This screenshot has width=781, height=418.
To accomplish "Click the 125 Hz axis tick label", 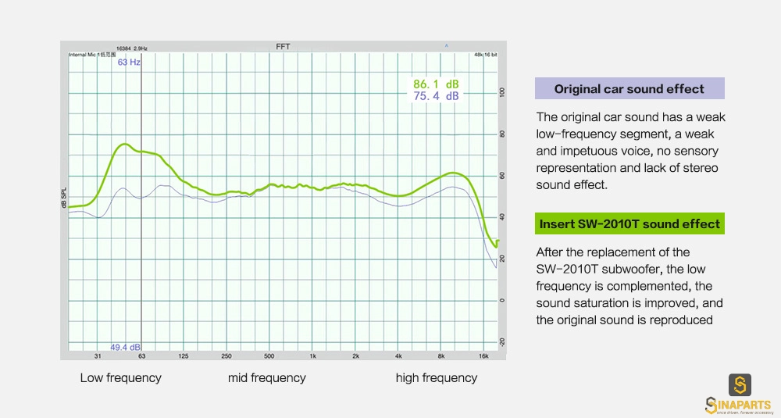I will pyautogui.click(x=184, y=356).
